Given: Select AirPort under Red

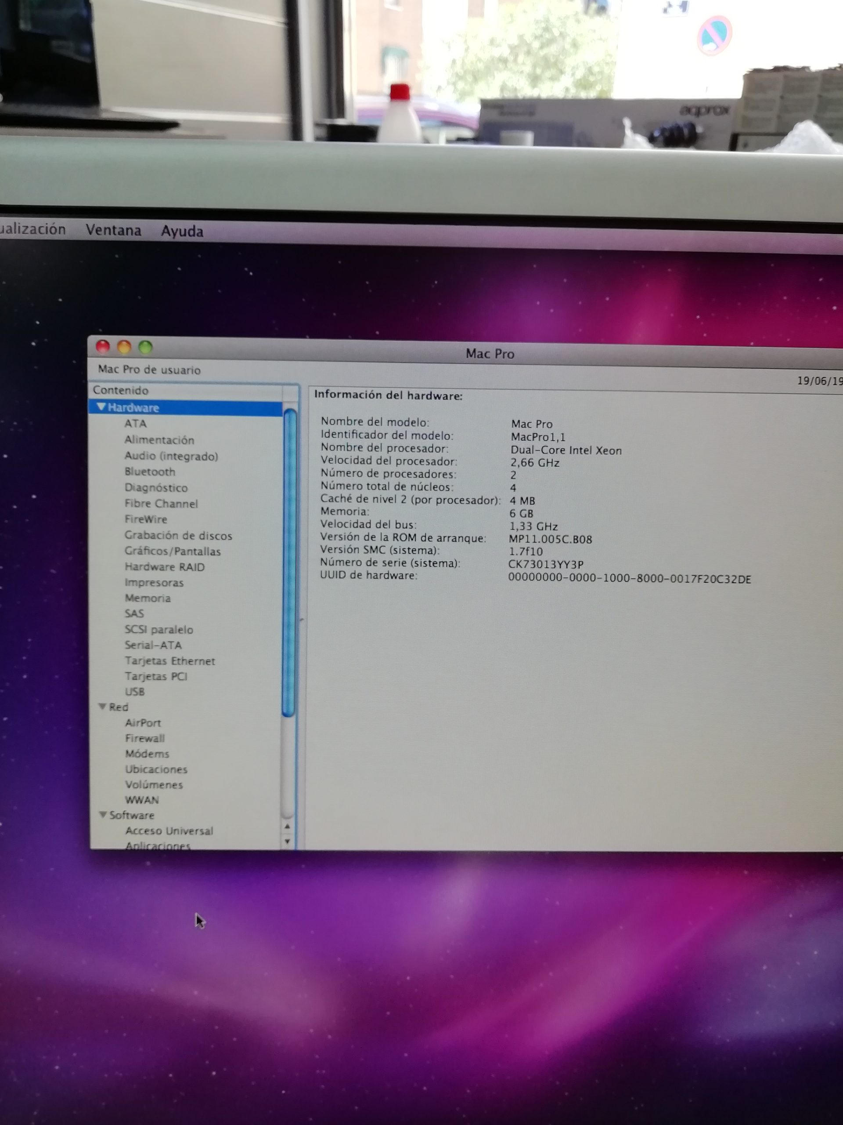Looking at the screenshot, I should [x=143, y=723].
